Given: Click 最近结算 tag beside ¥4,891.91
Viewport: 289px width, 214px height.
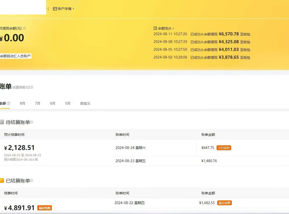Looking at the screenshot, I should click(45, 208).
